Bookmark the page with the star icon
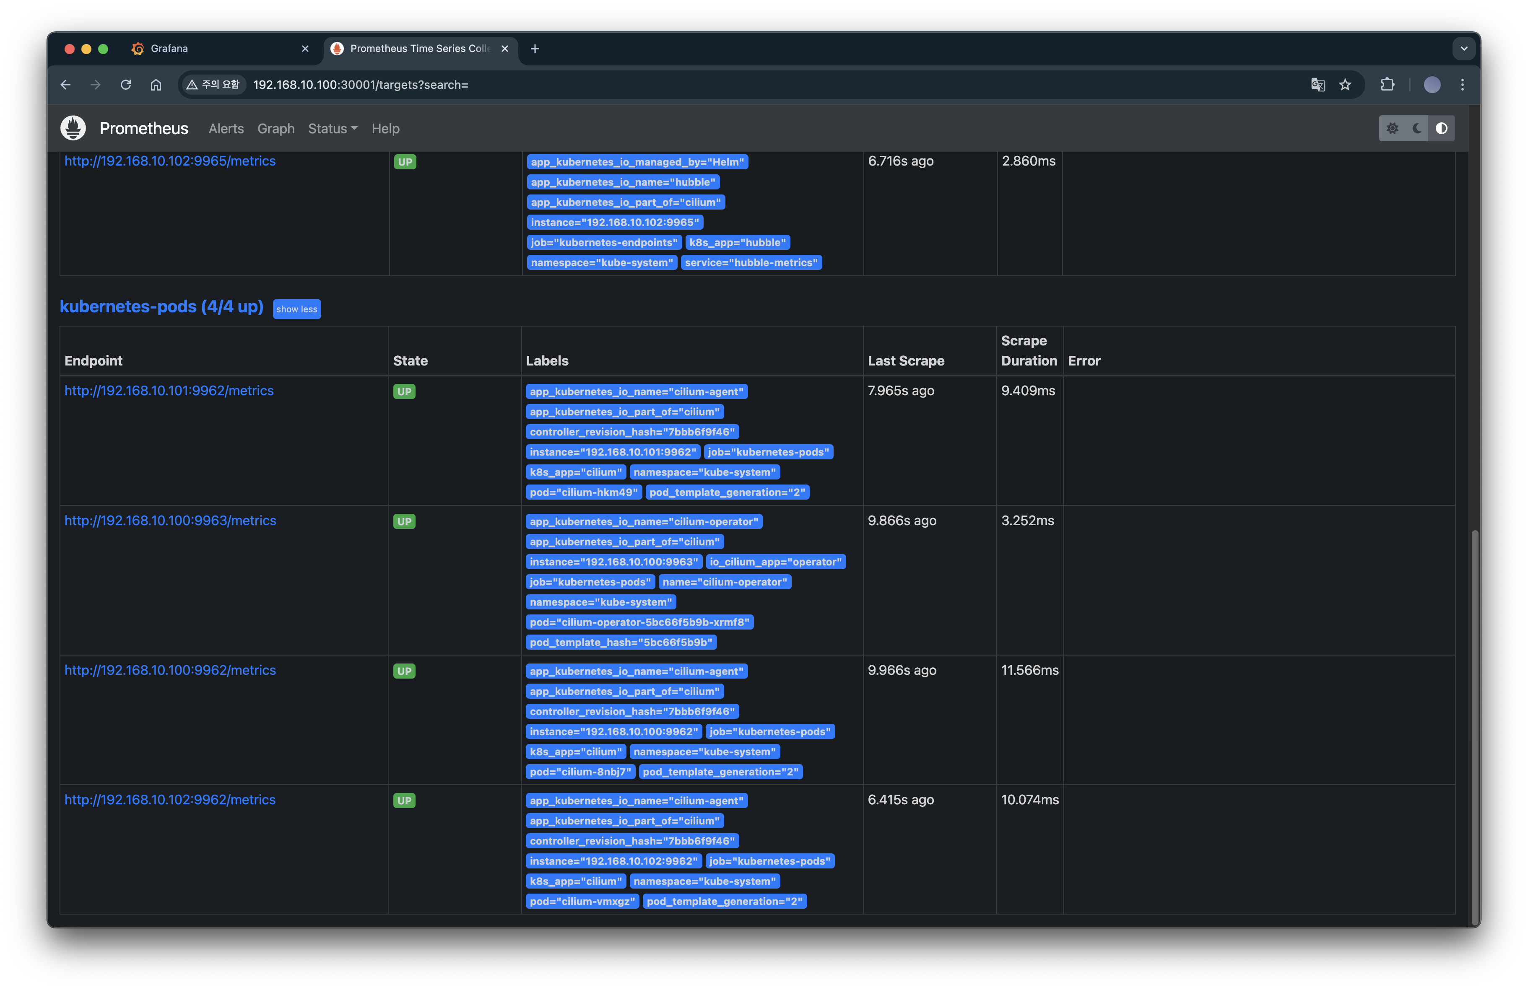 coord(1345,85)
